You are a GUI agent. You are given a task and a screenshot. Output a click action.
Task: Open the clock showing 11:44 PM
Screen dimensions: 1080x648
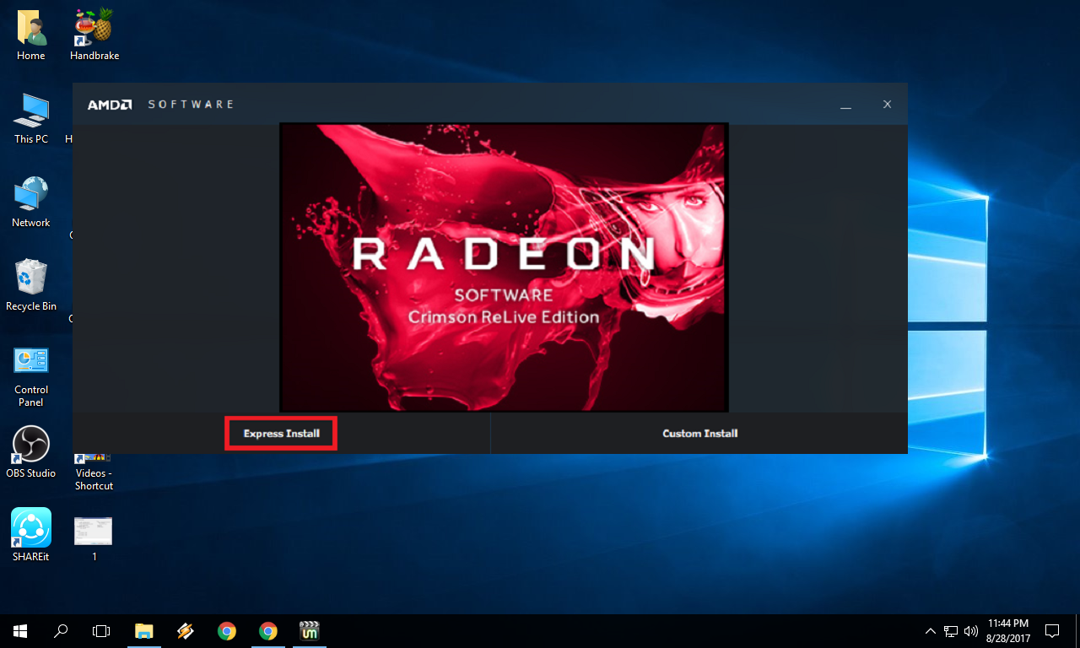tap(1007, 631)
